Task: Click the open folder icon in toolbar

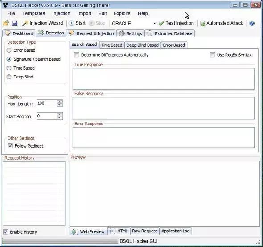Action: pos(6,23)
